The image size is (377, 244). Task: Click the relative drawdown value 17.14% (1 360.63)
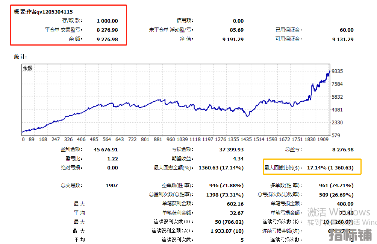(330, 168)
